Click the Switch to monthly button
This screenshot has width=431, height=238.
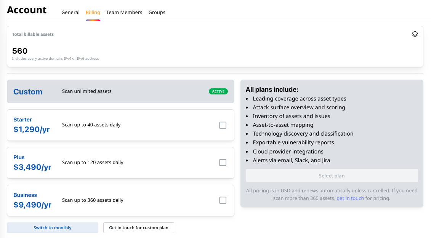coord(52,227)
